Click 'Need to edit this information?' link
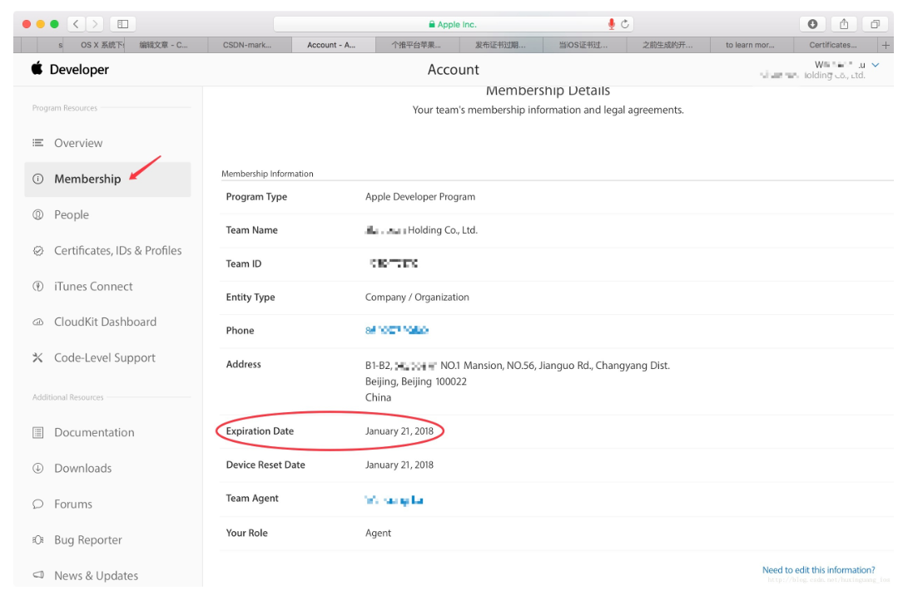 (818, 569)
